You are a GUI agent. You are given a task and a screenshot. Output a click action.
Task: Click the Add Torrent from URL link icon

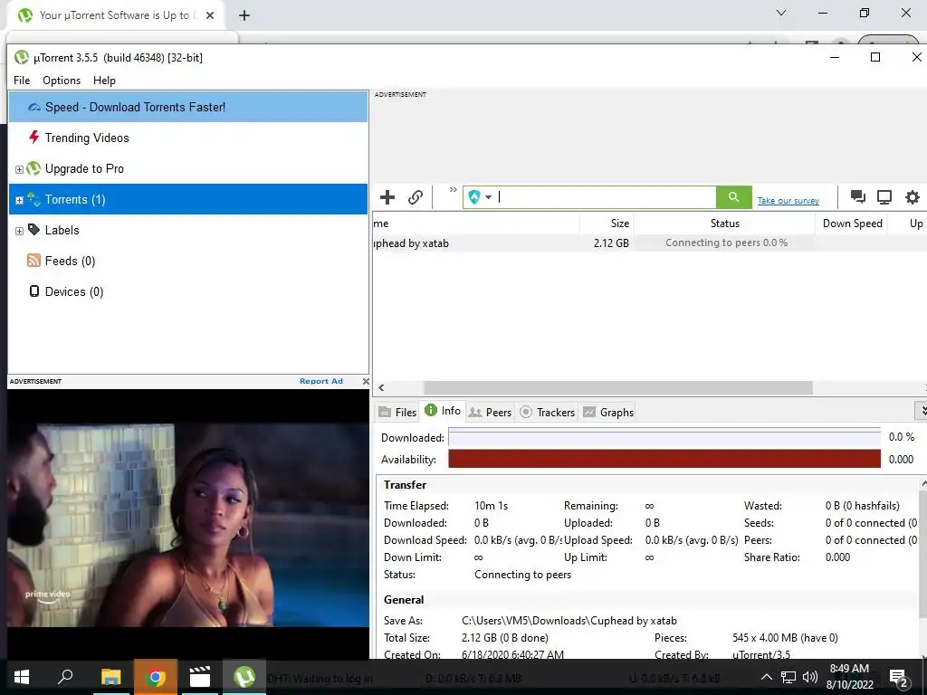pos(416,196)
